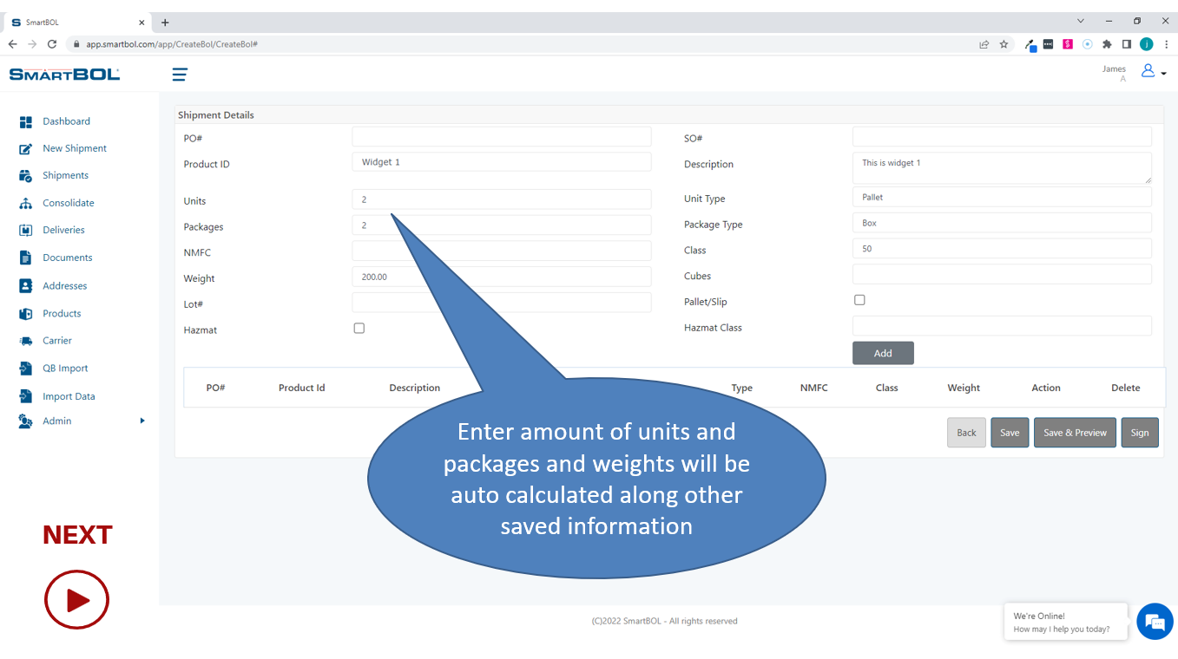Click the Cubes input field
This screenshot has height=659, width=1178.
(x=1002, y=275)
